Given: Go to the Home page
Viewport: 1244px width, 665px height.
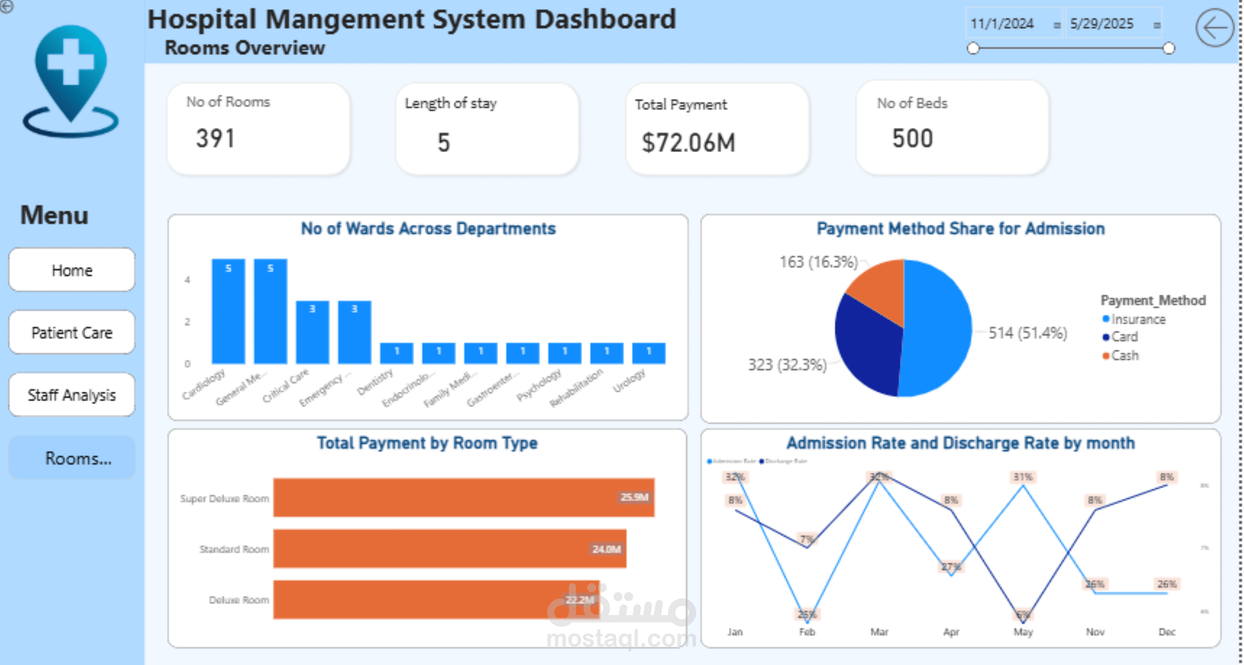Looking at the screenshot, I should (72, 270).
